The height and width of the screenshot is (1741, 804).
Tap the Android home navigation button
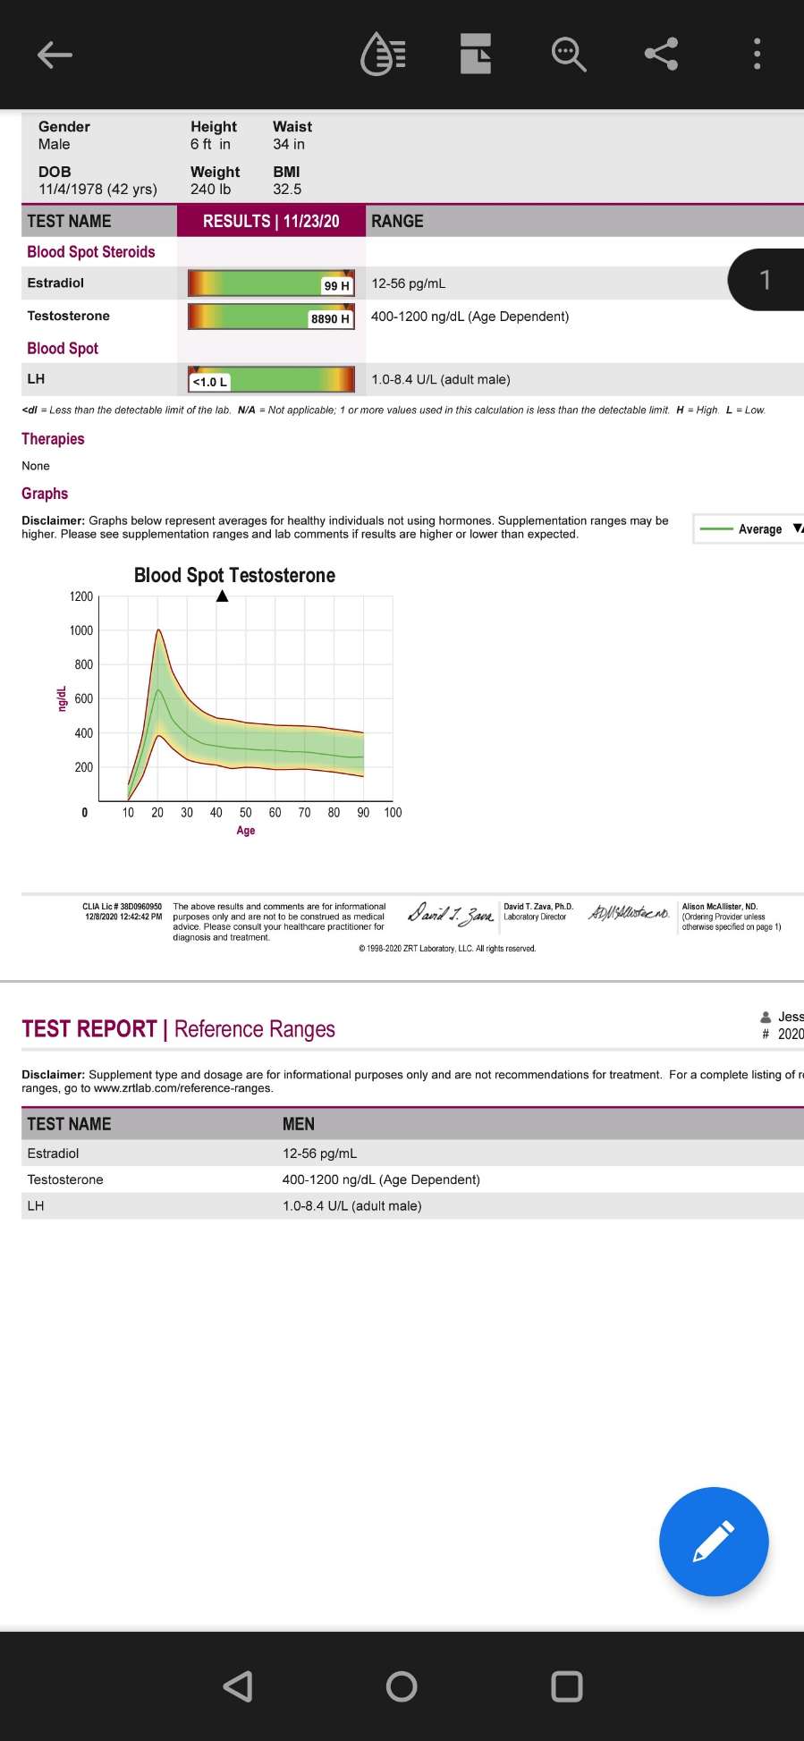pos(402,1686)
